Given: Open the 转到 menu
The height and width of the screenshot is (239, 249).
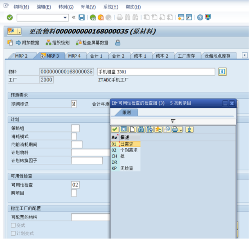Looking at the screenshot, I should (66, 7).
